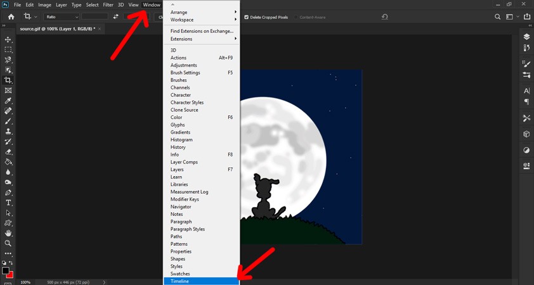The image size is (534, 285).
Task: Close the source.gif document tab
Action: point(100,28)
